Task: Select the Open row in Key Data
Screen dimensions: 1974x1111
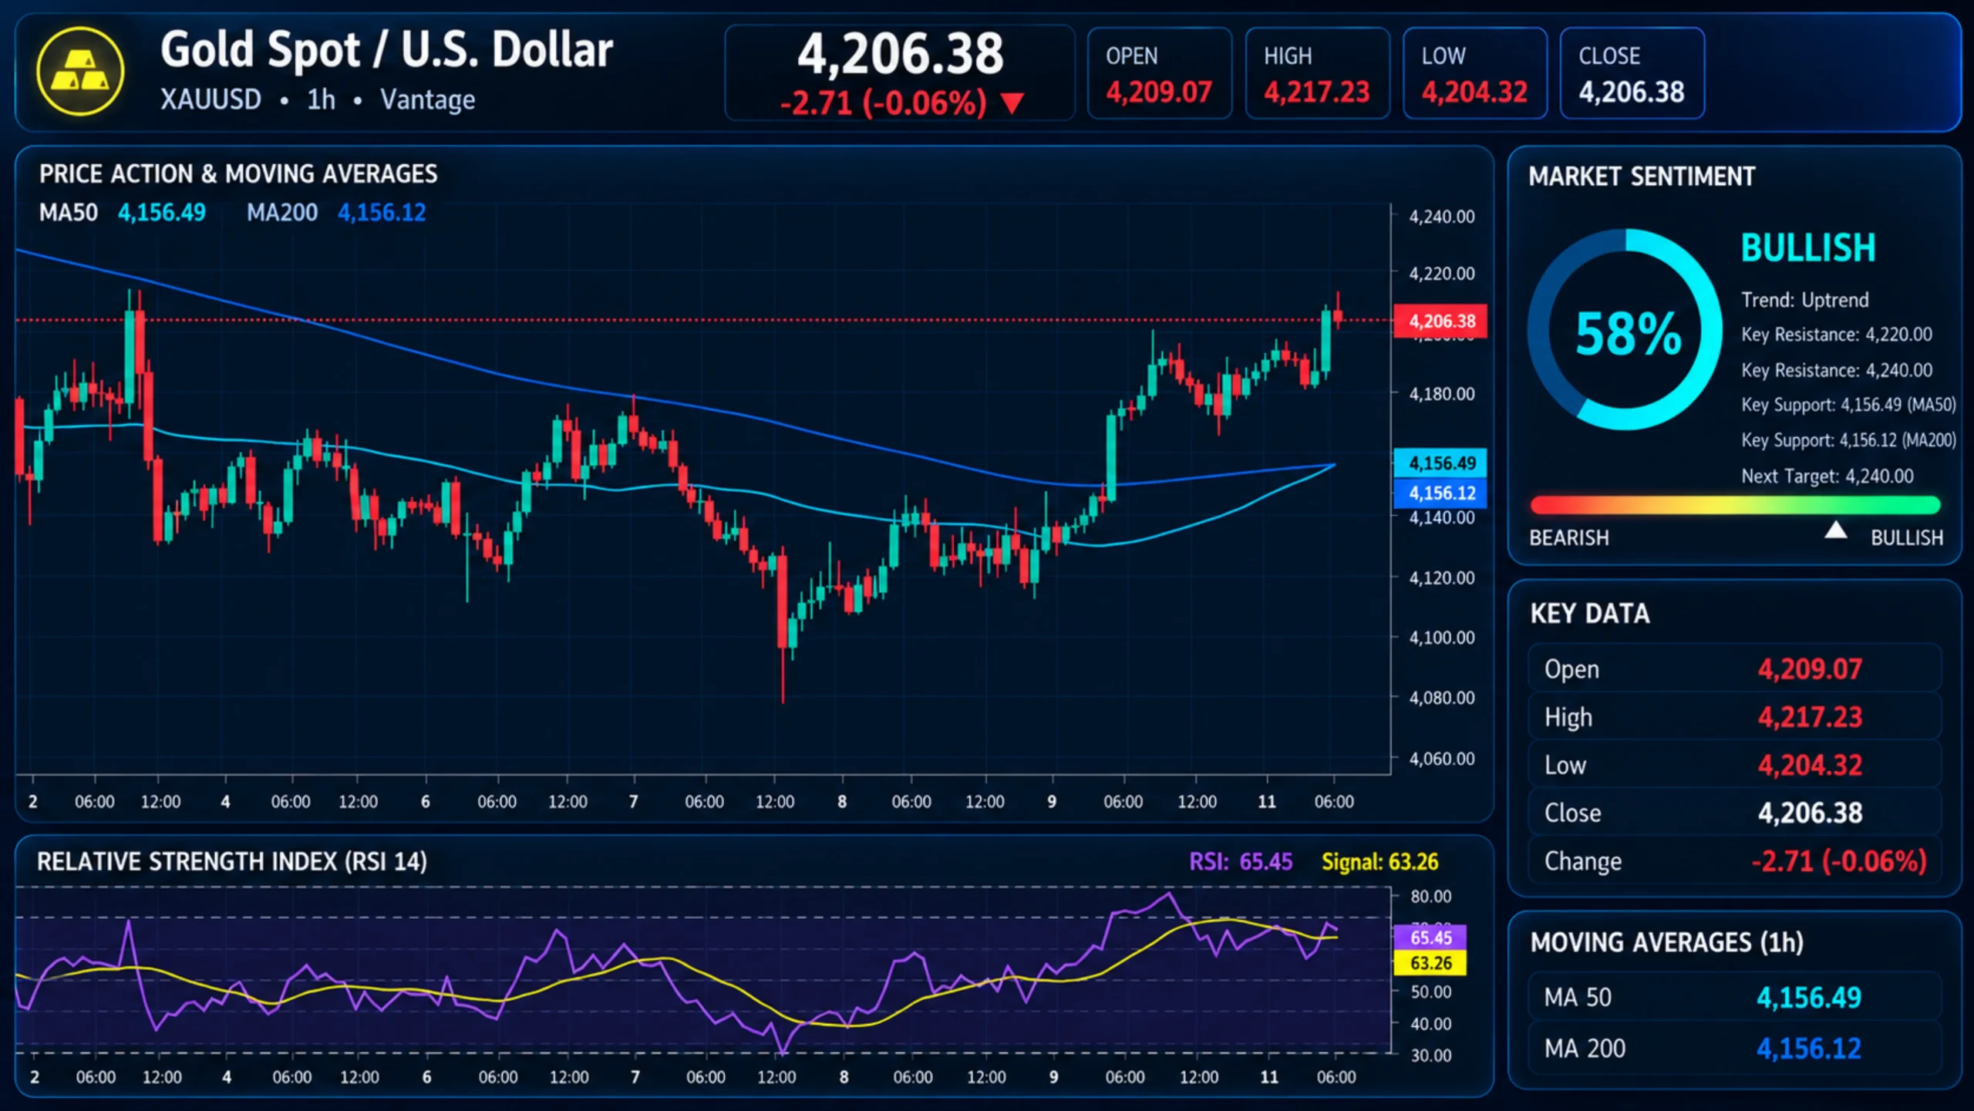Action: coord(1734,668)
